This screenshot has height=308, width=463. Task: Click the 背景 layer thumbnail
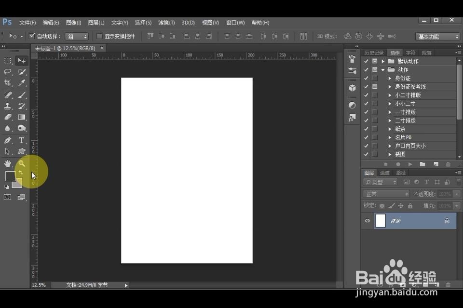tap(381, 221)
